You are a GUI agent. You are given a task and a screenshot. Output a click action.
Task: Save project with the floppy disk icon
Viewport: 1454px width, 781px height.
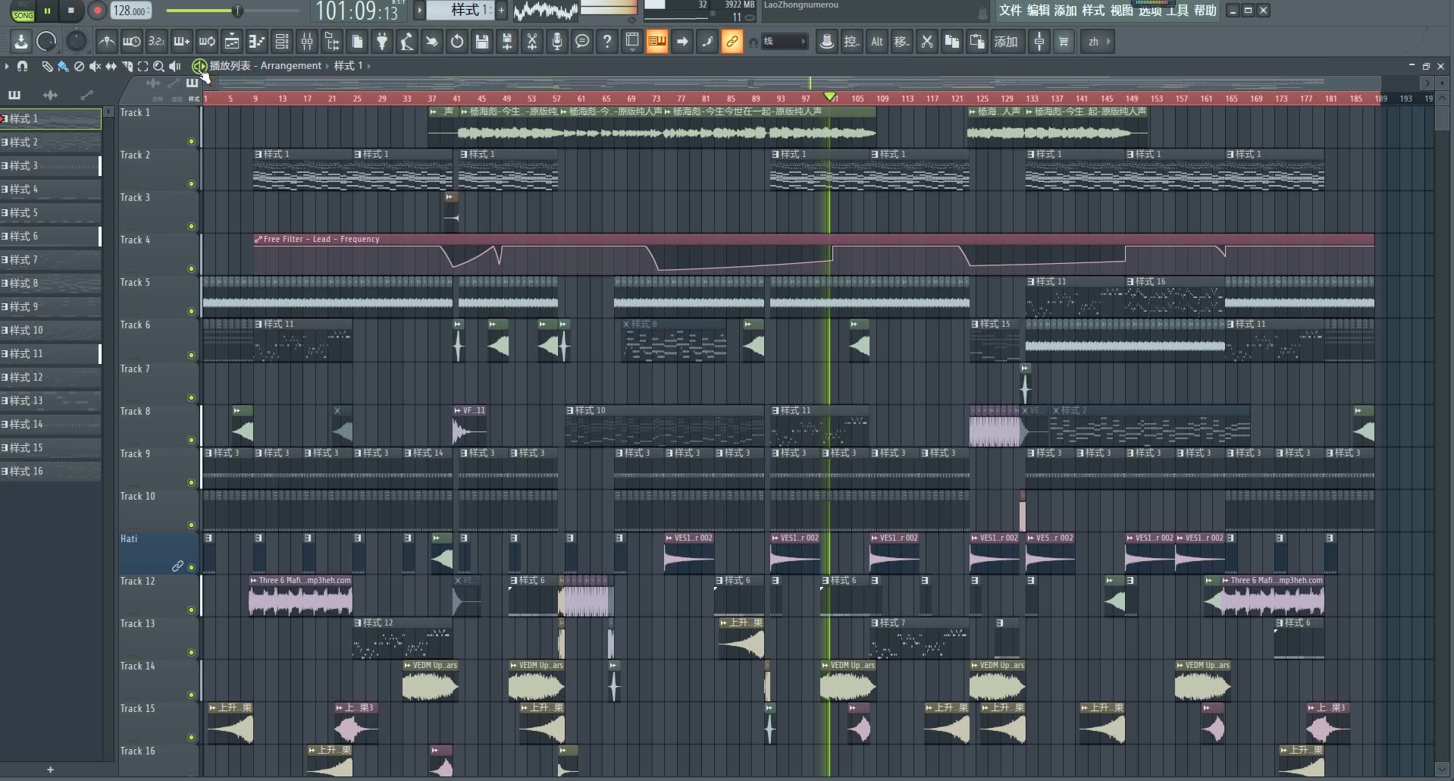482,41
